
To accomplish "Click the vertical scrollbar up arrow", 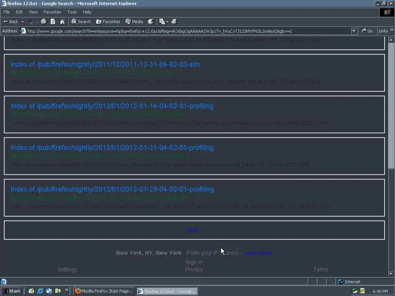I will [x=391, y=40].
